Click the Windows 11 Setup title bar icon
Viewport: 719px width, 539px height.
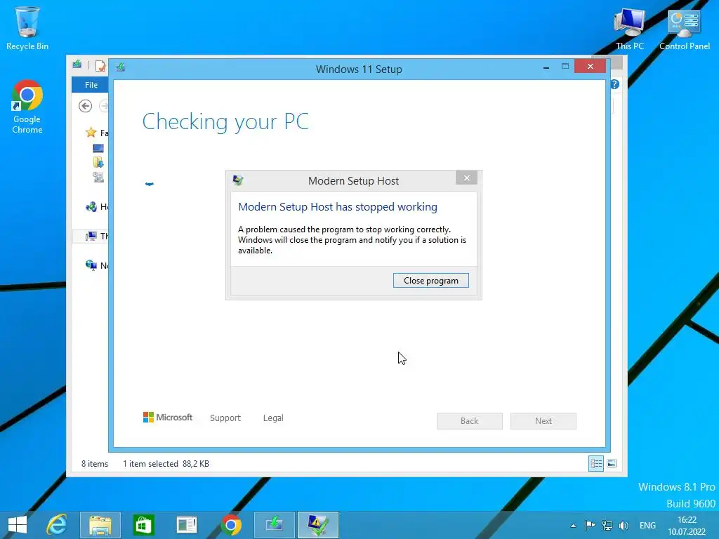point(121,67)
